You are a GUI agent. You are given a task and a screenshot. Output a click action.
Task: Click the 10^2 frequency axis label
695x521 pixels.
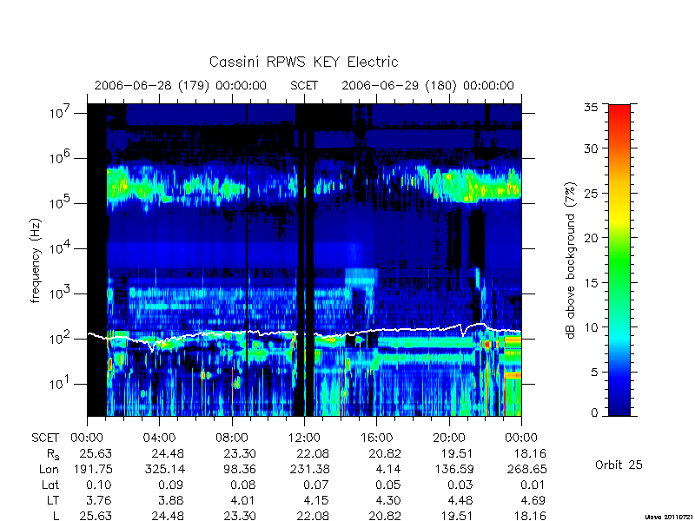60,338
